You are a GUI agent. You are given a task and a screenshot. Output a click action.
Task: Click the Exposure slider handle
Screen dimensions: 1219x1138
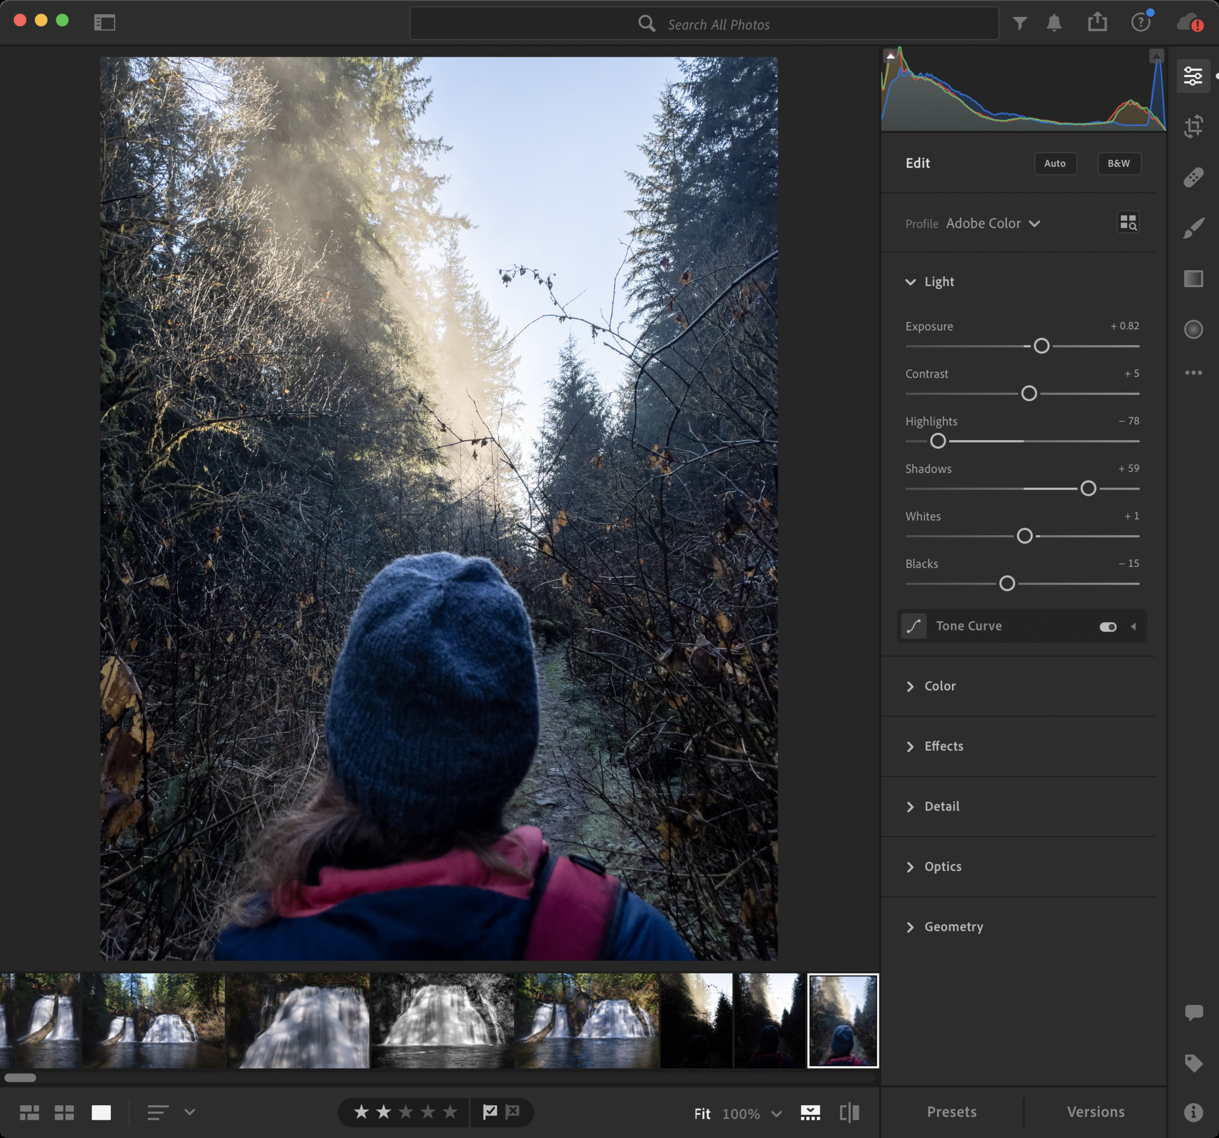coord(1041,346)
